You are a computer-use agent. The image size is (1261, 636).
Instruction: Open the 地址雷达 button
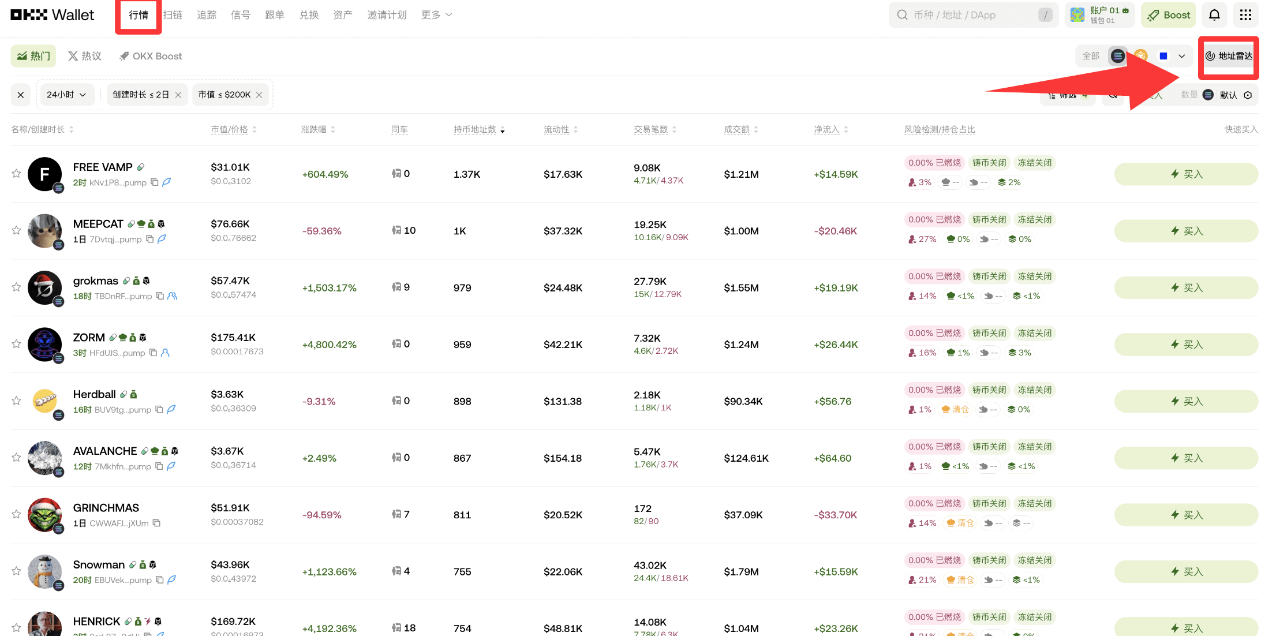[x=1229, y=56]
